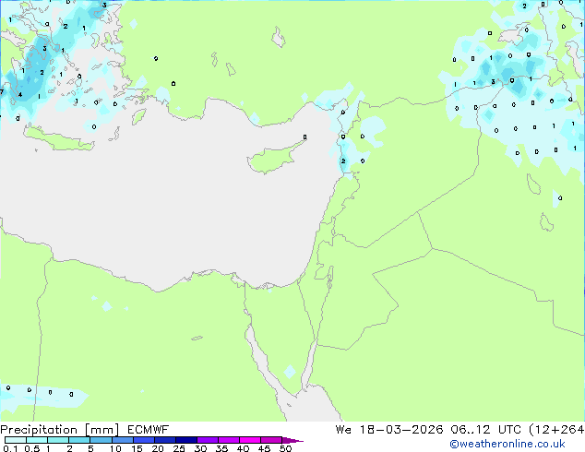Click the 0.1–0.5 mm palest cyan legend swatch
Screen dimensions: 585x452
tap(16, 440)
